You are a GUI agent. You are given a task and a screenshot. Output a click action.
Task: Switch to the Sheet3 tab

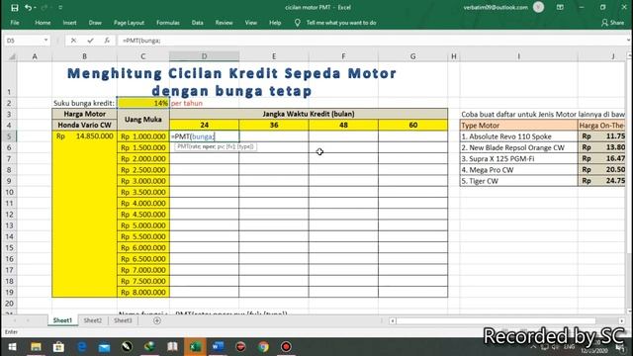click(x=123, y=320)
